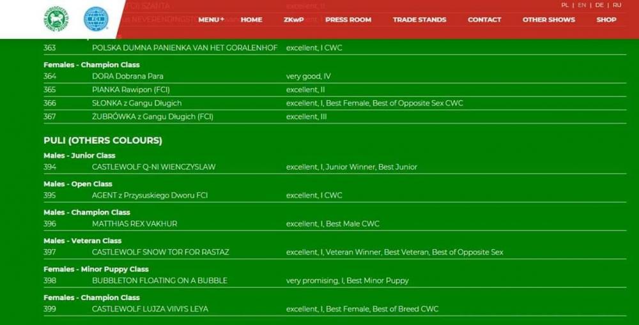639x325 pixels.
Task: Click catalogue number 398
Action: point(50,280)
